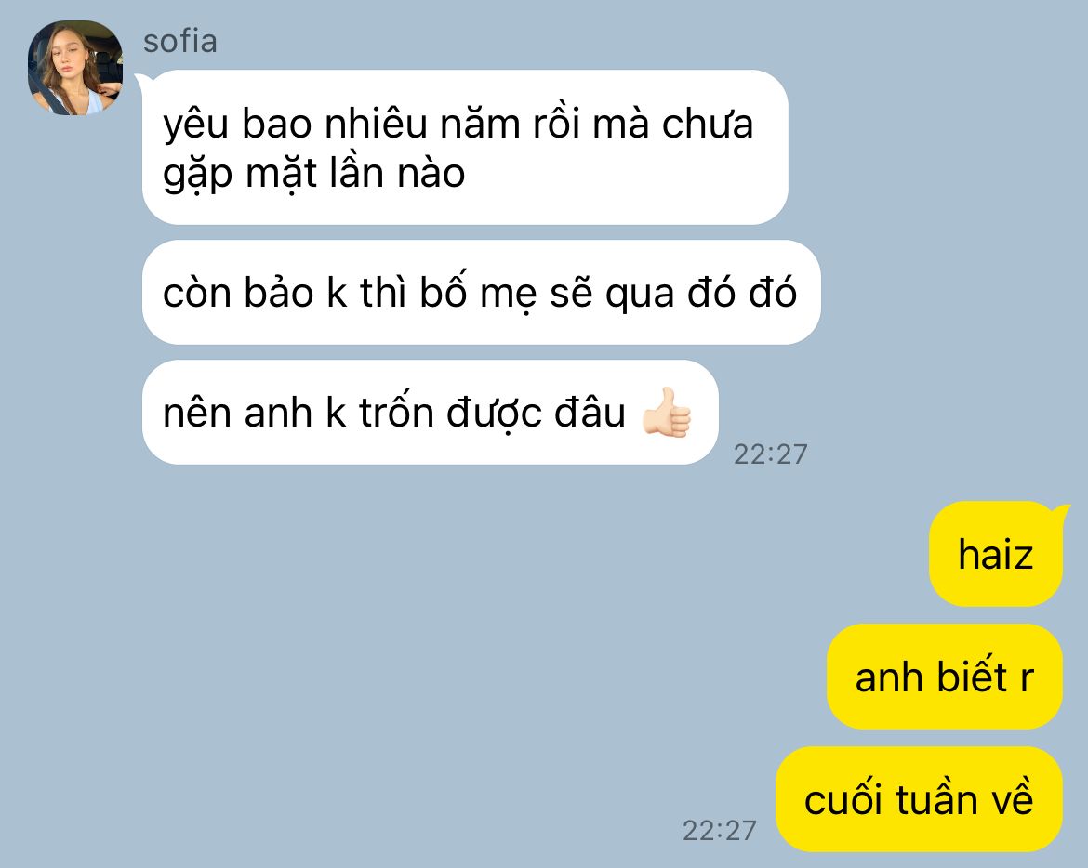Select the message "nên anh k trốn được đâu"
The width and height of the screenshot is (1088, 868).
(430, 412)
